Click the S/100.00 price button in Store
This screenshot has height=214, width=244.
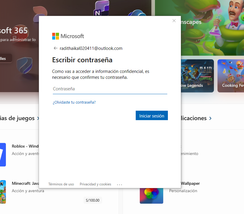[x=93, y=200]
